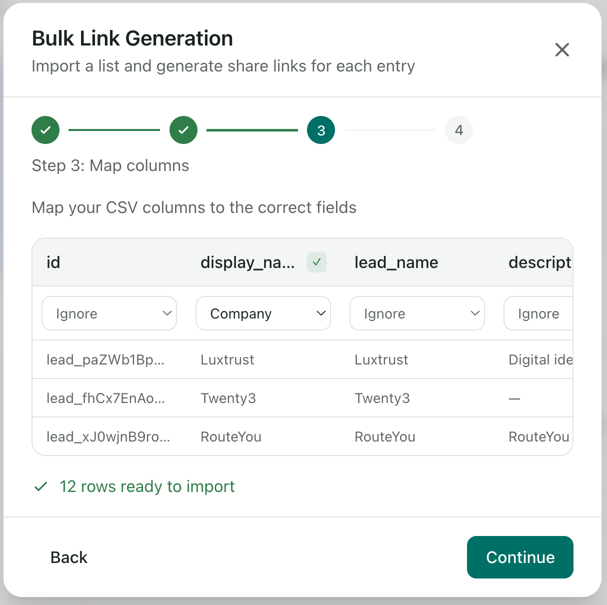Click the completed step 1 checkmark circle
The image size is (607, 605).
(45, 130)
